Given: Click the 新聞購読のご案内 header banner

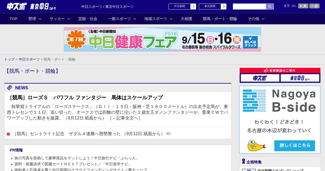Looking at the screenshot, I should coord(280,71).
